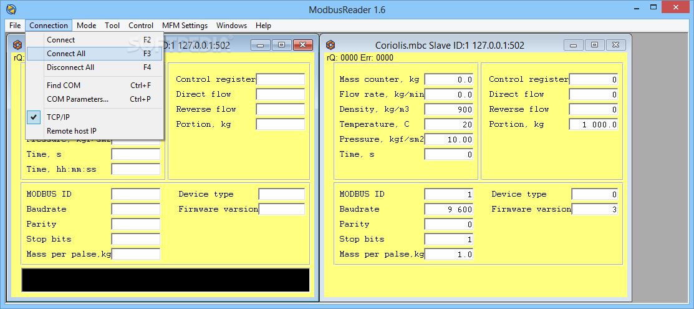Click empty Reverse flow field in left window
Image resolution: width=694 pixels, height=309 pixels.
coord(281,109)
